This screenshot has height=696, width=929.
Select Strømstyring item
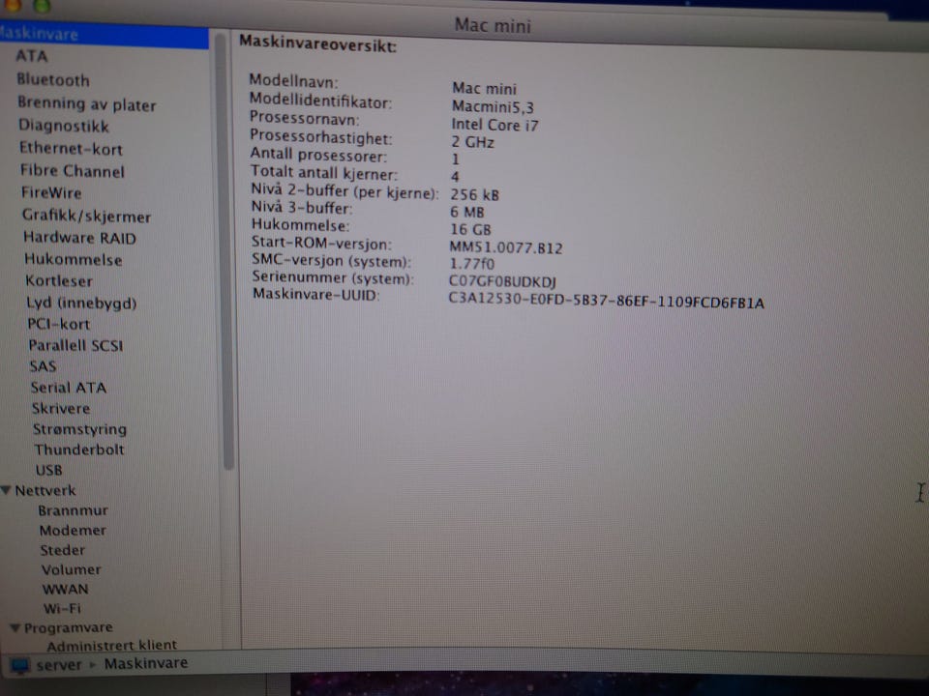coord(80,429)
